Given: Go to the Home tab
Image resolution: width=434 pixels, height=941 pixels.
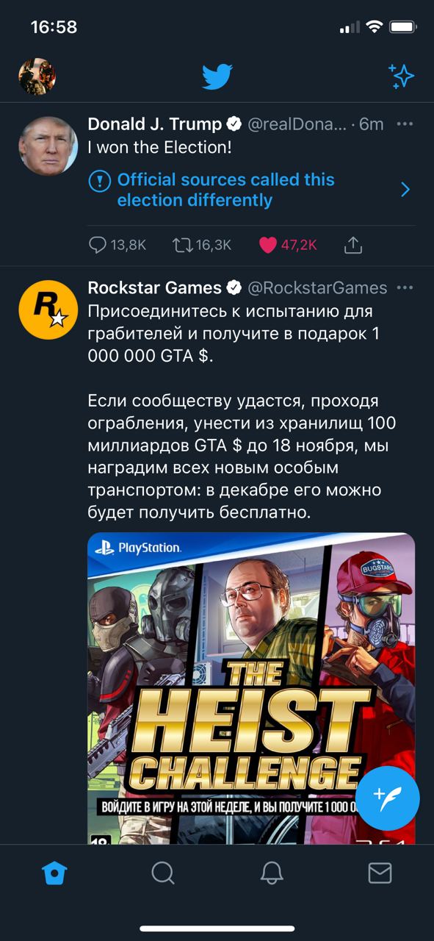Looking at the screenshot, I should [54, 873].
